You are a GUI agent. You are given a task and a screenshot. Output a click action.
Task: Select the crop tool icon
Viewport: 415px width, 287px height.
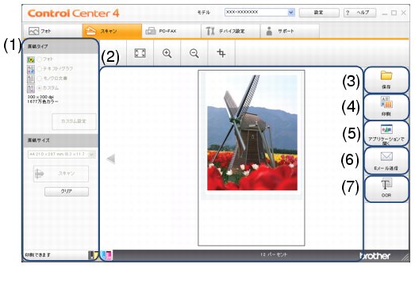tap(221, 53)
